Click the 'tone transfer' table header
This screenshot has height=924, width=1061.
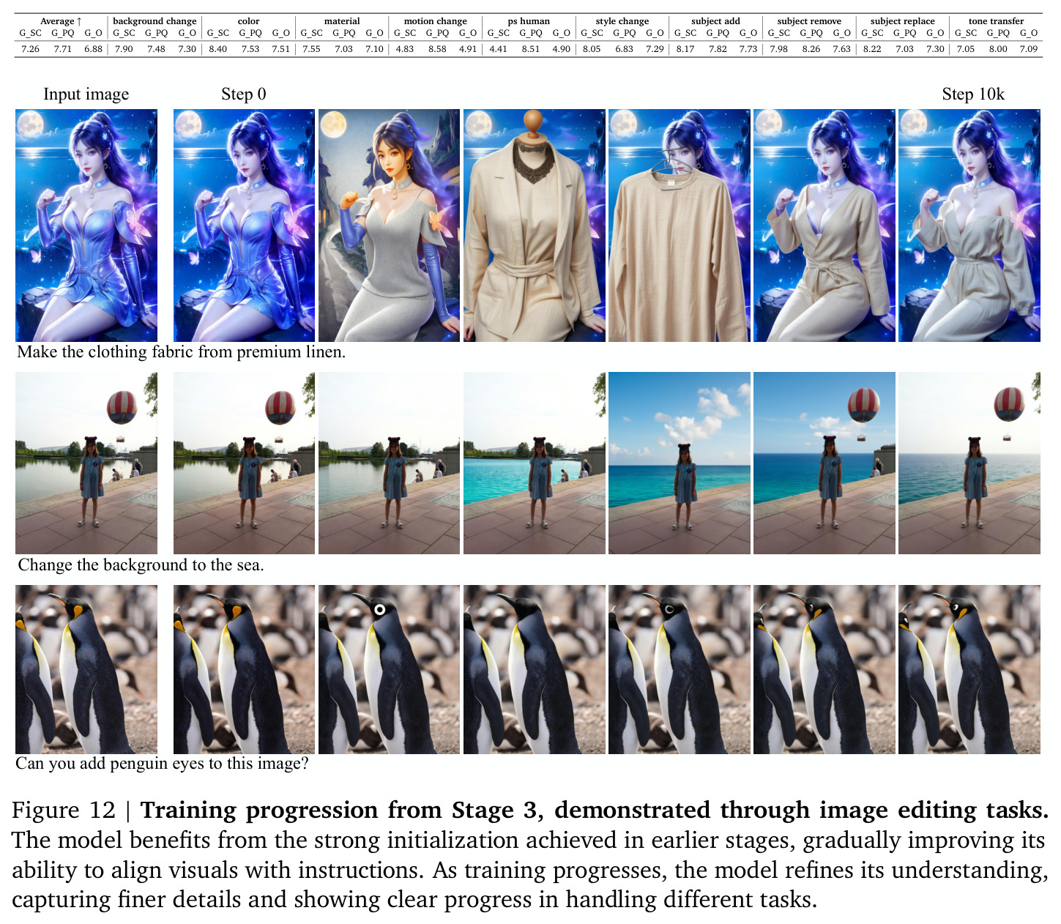pos(996,21)
